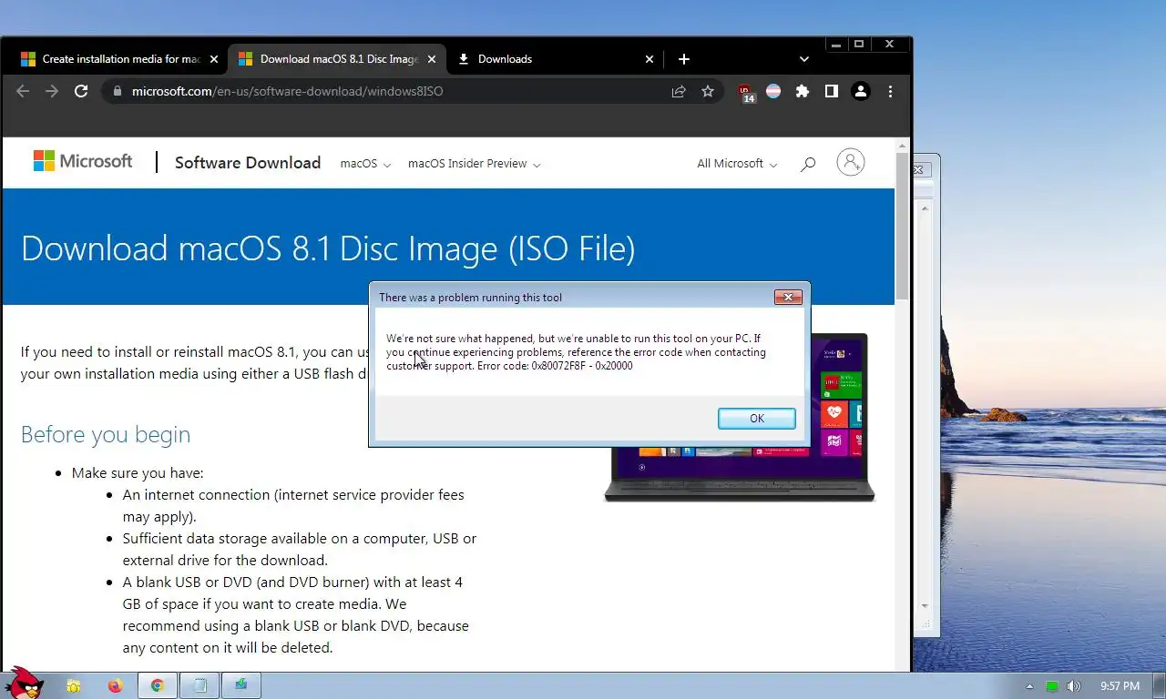1166x699 pixels.
Task: Close the background window behind Chrome
Action: click(919, 169)
